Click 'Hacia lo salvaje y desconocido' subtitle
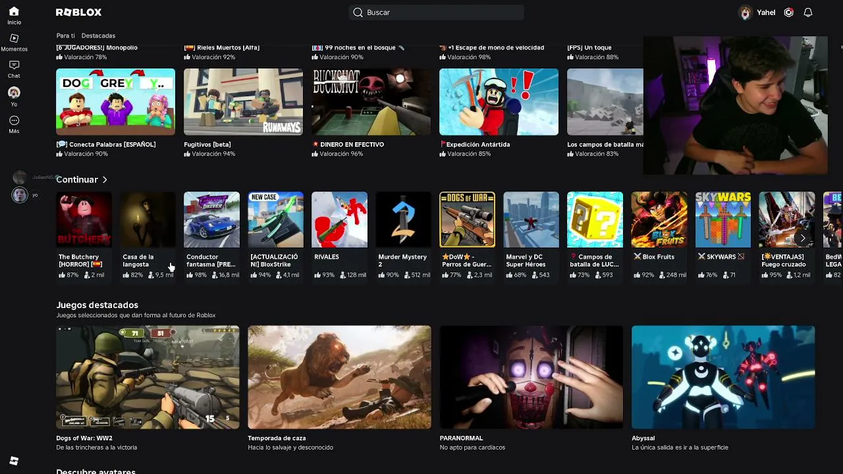 [x=290, y=448]
